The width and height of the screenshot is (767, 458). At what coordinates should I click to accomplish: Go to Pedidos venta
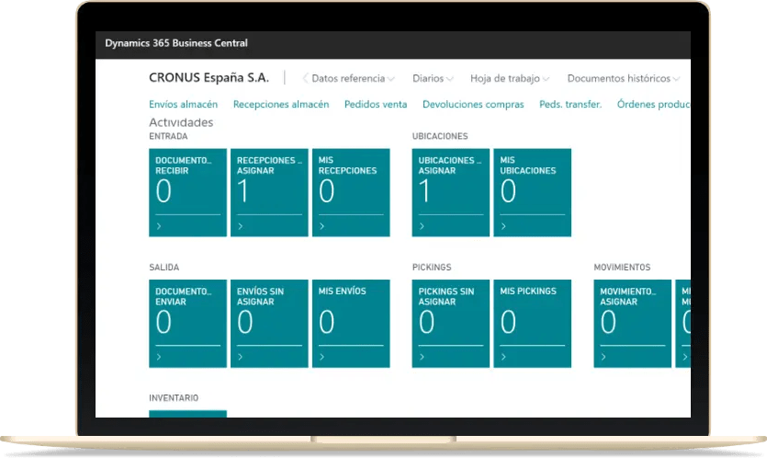375,105
